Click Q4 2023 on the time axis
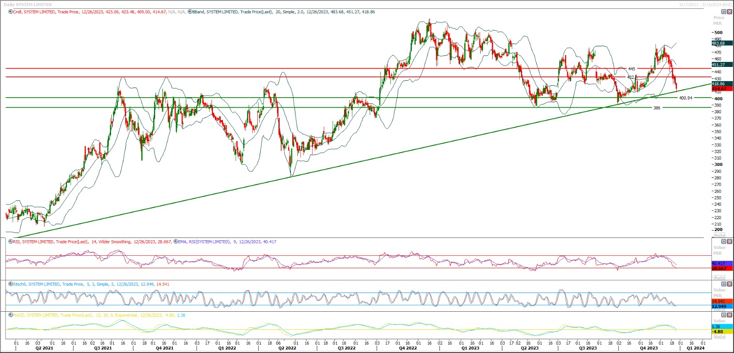734x353 pixels. tap(649, 348)
